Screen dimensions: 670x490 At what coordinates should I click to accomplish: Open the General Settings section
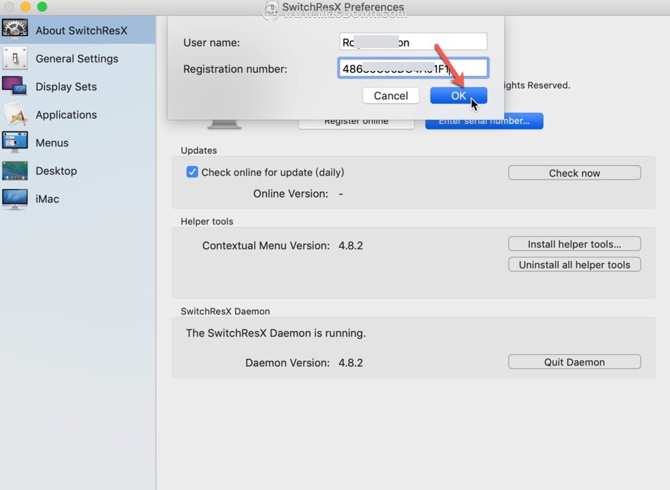pos(77,58)
